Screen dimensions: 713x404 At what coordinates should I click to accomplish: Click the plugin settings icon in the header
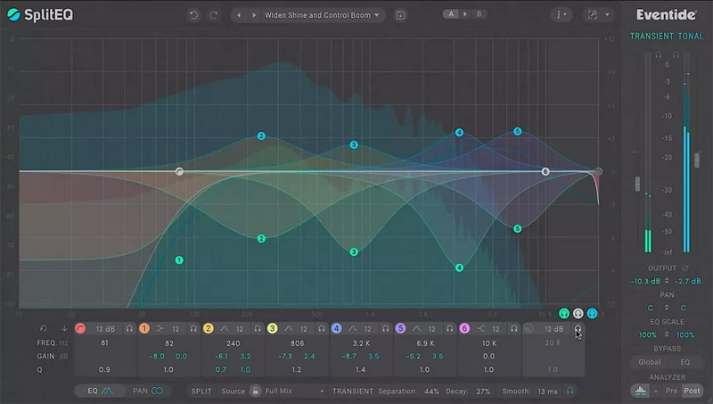pos(593,15)
